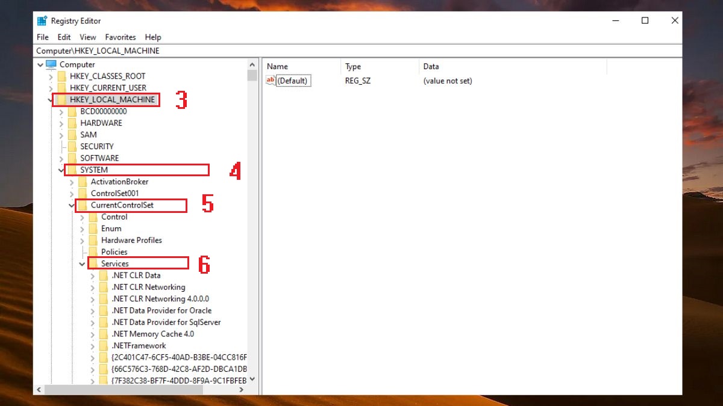Click the HARDWARE folder icon
This screenshot has width=723, height=406.
pyautogui.click(x=72, y=123)
